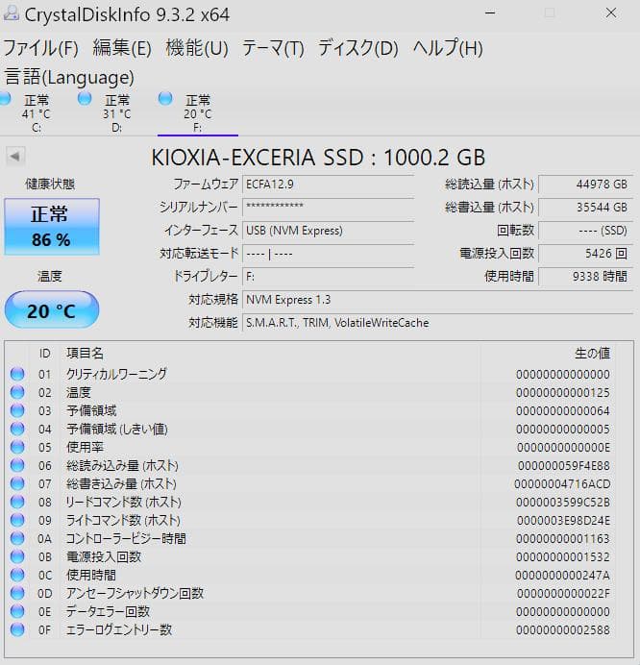
Task: Click the blue status orb above drive D:
Action: (85, 99)
